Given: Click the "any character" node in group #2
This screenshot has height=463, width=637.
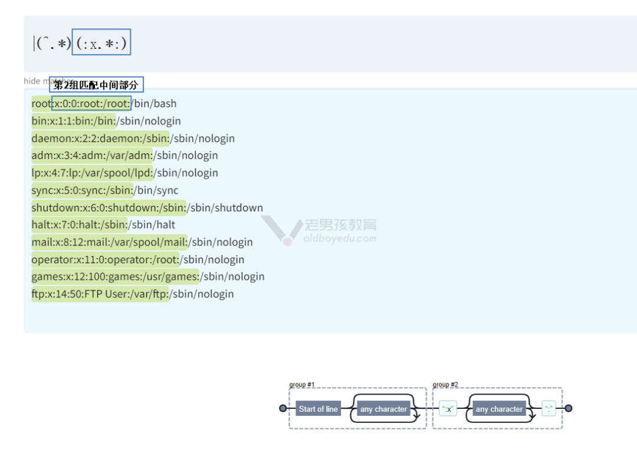Looking at the screenshot, I should (500, 409).
